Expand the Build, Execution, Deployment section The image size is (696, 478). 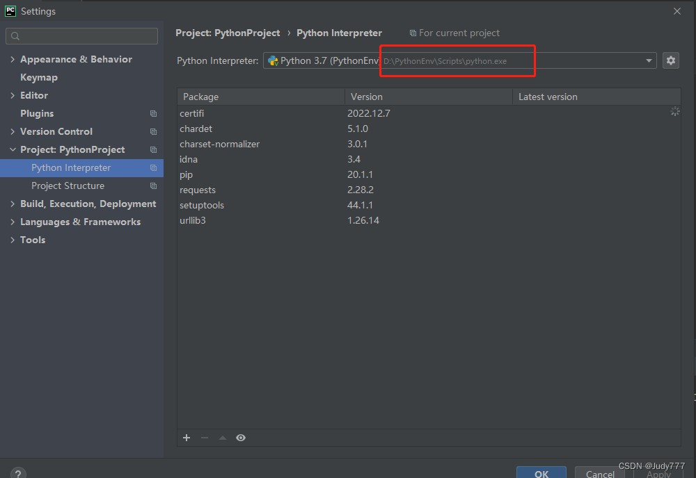coord(13,204)
